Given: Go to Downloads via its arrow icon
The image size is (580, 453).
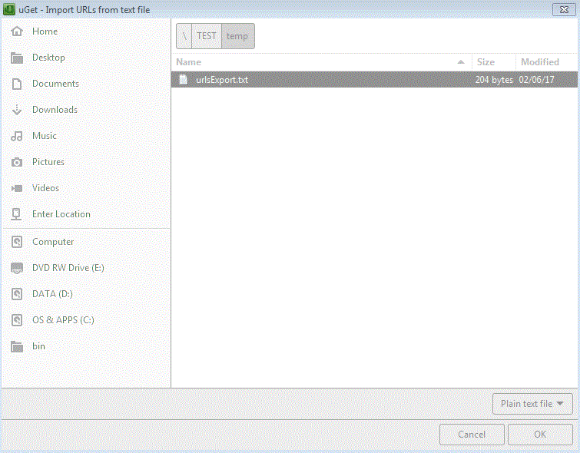Looking at the screenshot, I should pyautogui.click(x=17, y=110).
